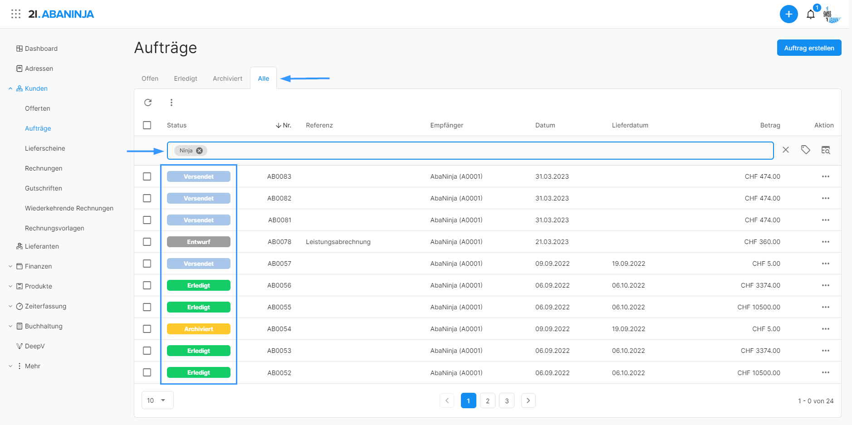Open actions menu for order AB0078
This screenshot has width=852, height=425.
pyautogui.click(x=825, y=242)
